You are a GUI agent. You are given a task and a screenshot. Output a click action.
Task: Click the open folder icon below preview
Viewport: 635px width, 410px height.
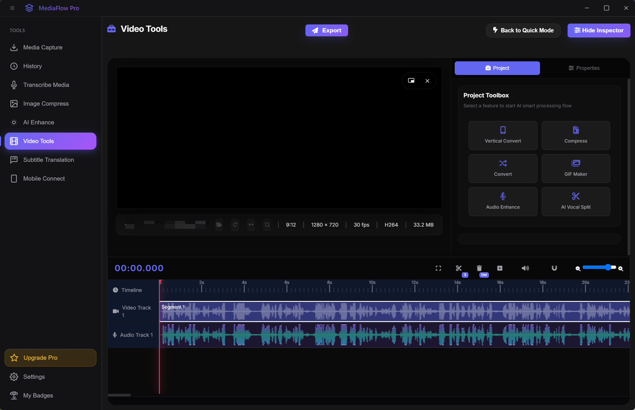[x=219, y=225]
